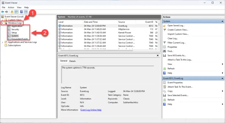Viewport: 225px width, 123px height.
Task: Click the Filter Current Log funnel icon
Action: click(165, 43)
